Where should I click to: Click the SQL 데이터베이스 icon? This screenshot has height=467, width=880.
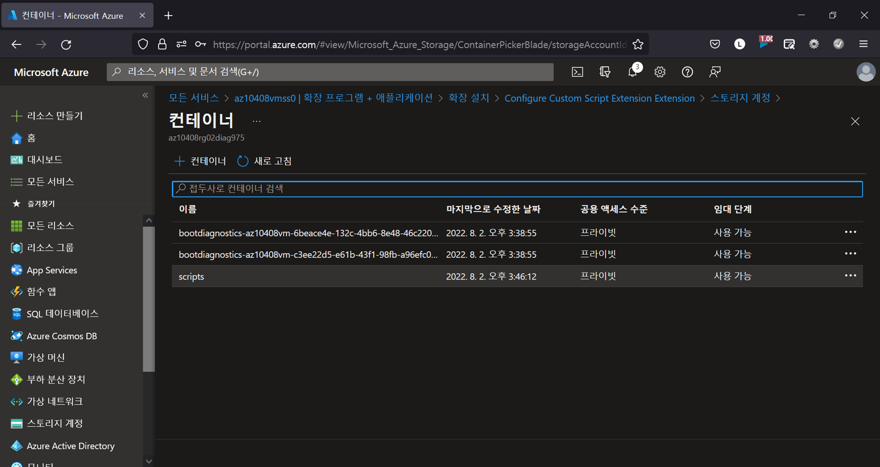(16, 314)
